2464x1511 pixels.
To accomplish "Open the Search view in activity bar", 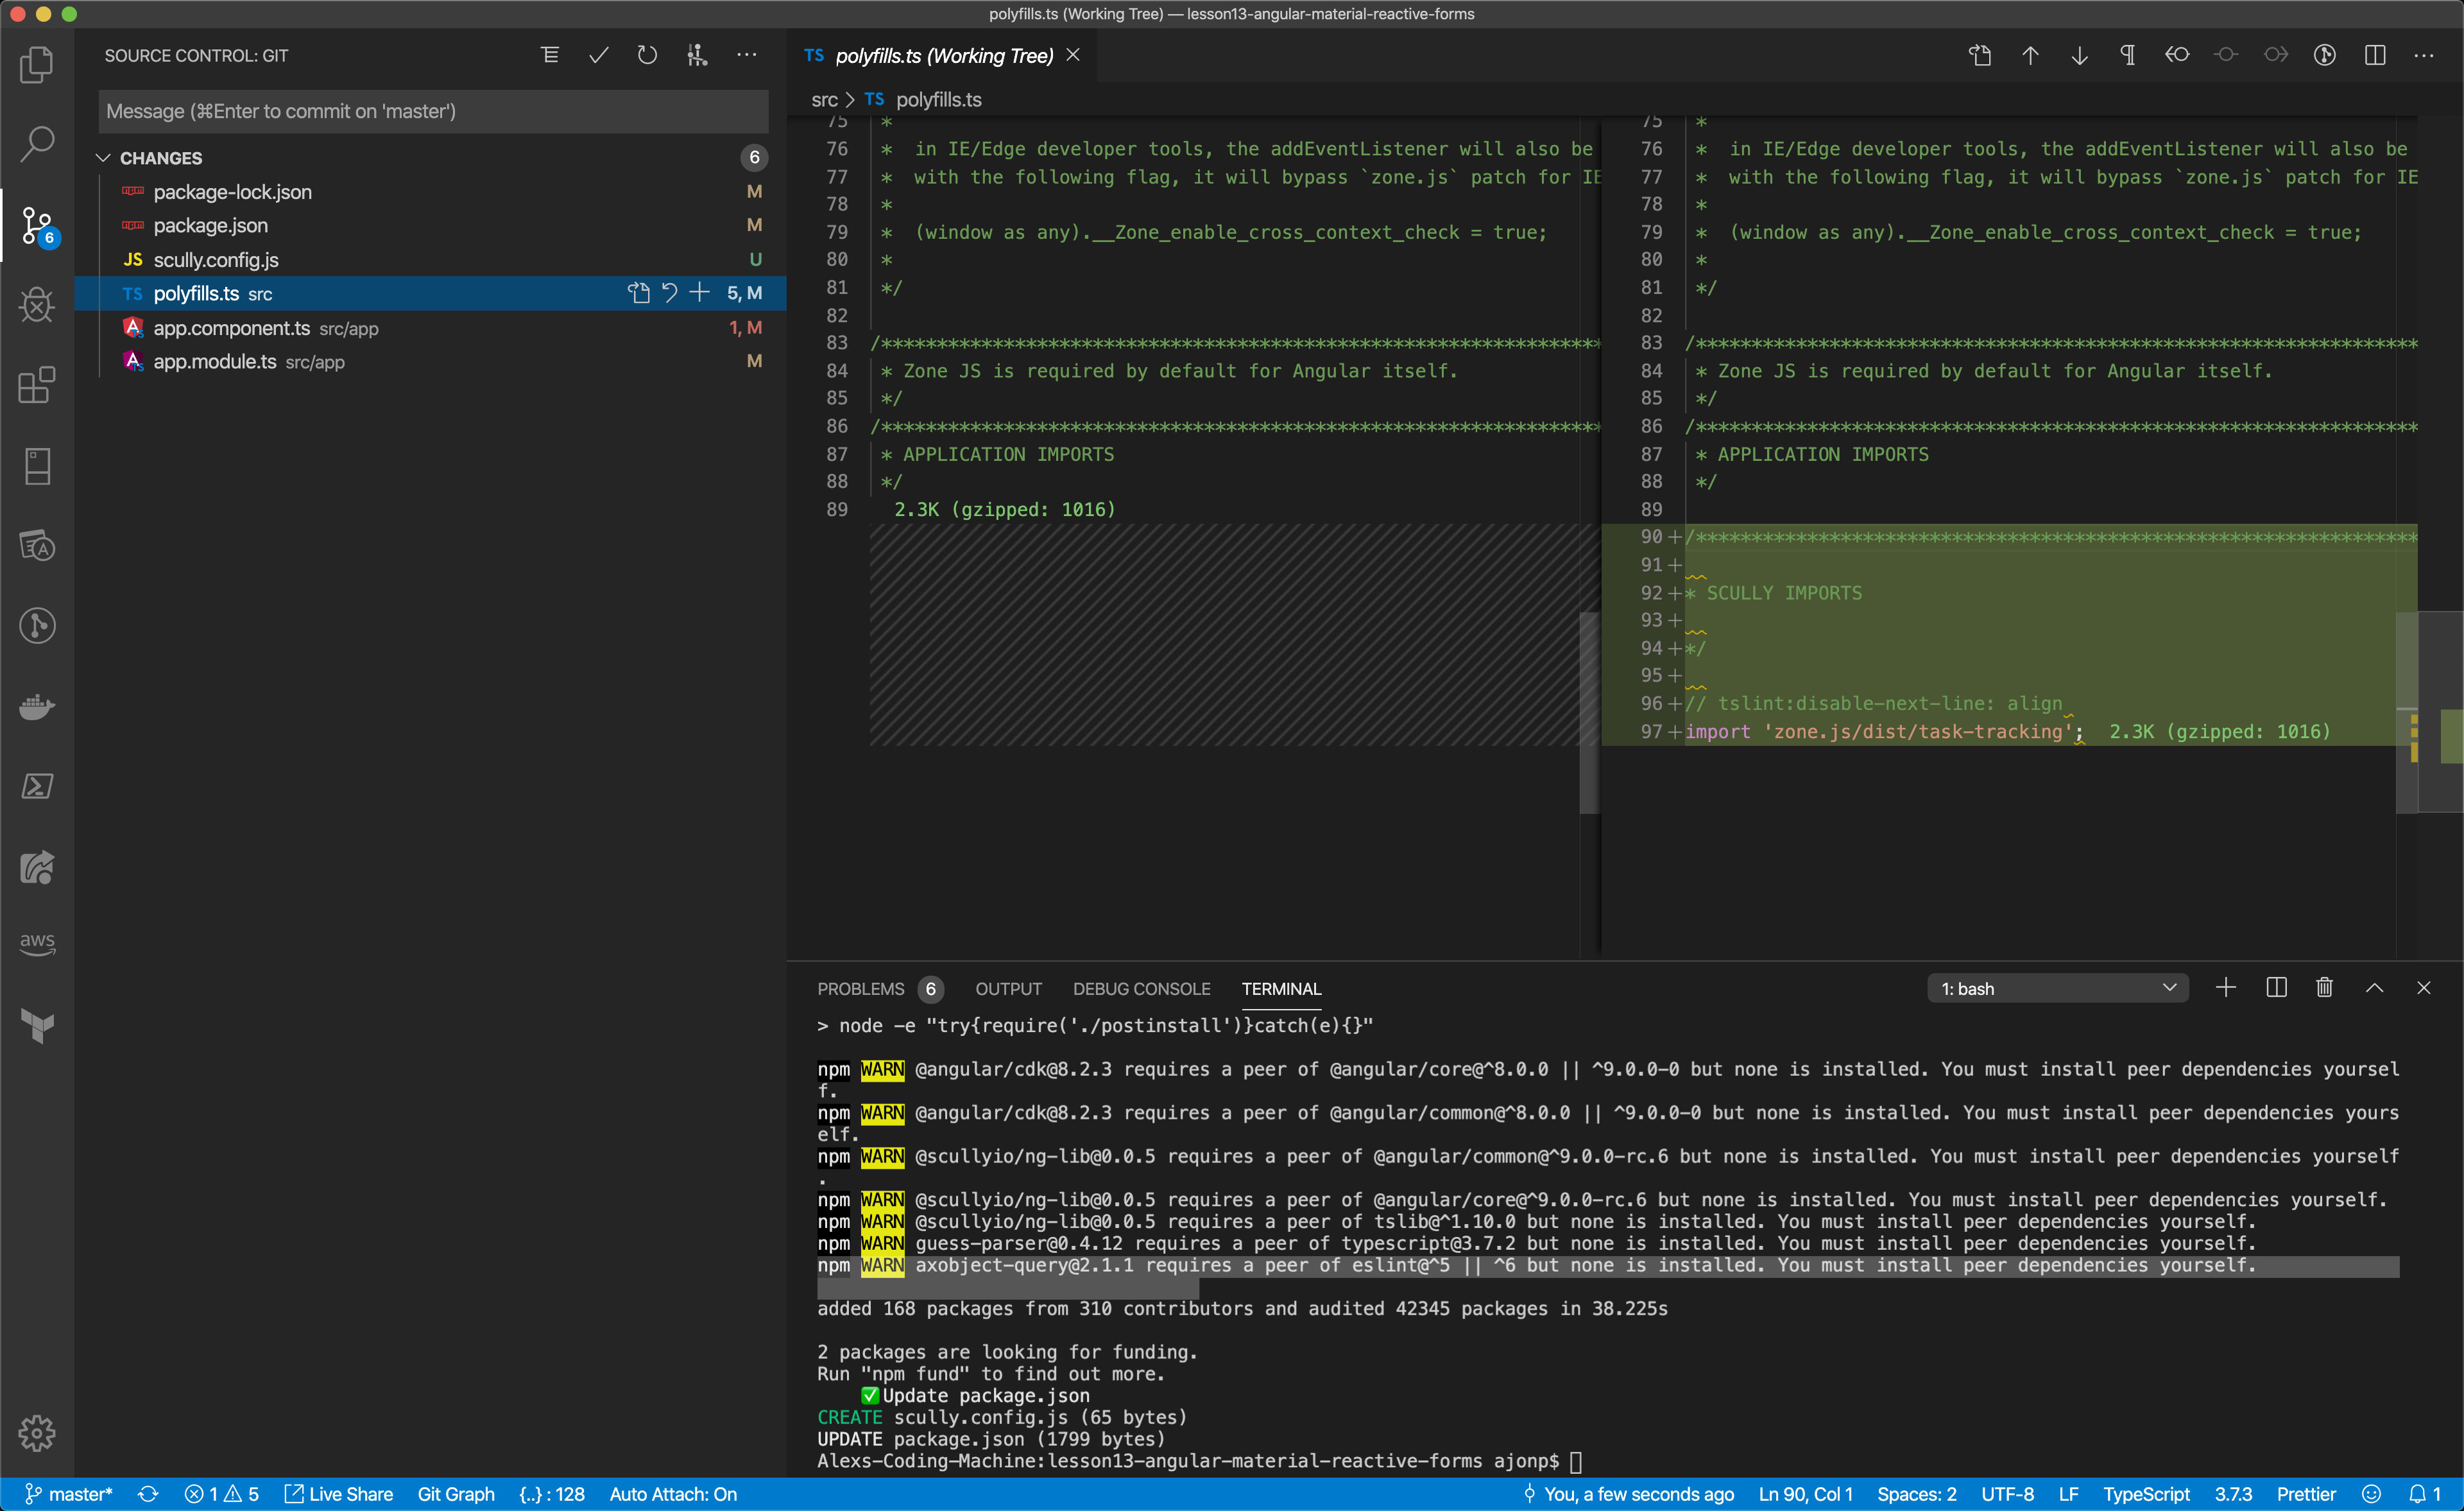I will pos(37,145).
